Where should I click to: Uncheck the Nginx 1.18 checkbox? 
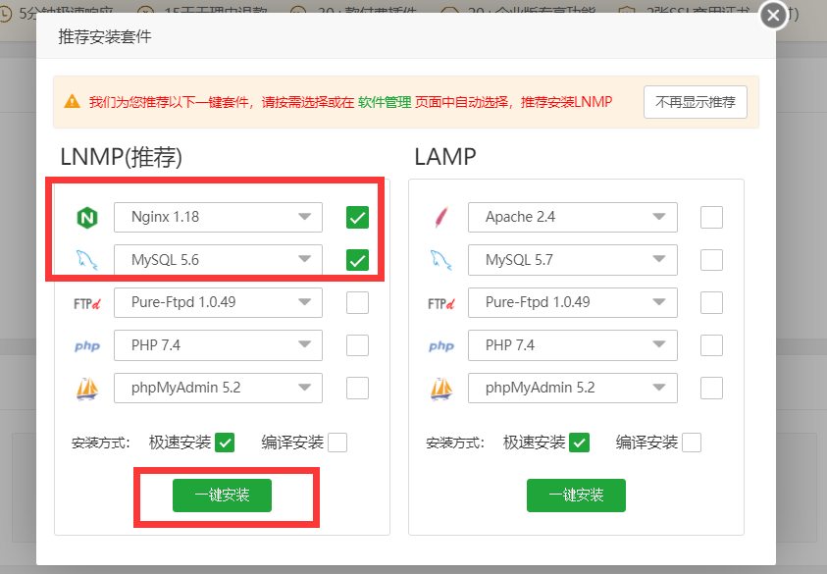pyautogui.click(x=358, y=218)
